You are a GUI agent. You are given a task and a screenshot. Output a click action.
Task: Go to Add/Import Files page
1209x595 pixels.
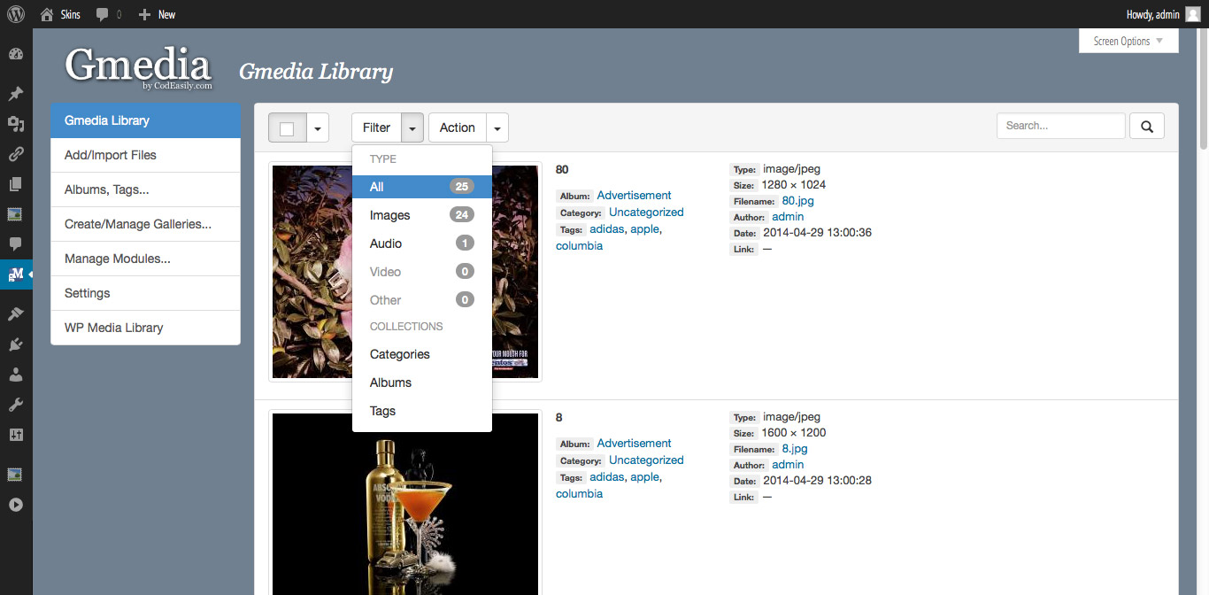(x=111, y=155)
